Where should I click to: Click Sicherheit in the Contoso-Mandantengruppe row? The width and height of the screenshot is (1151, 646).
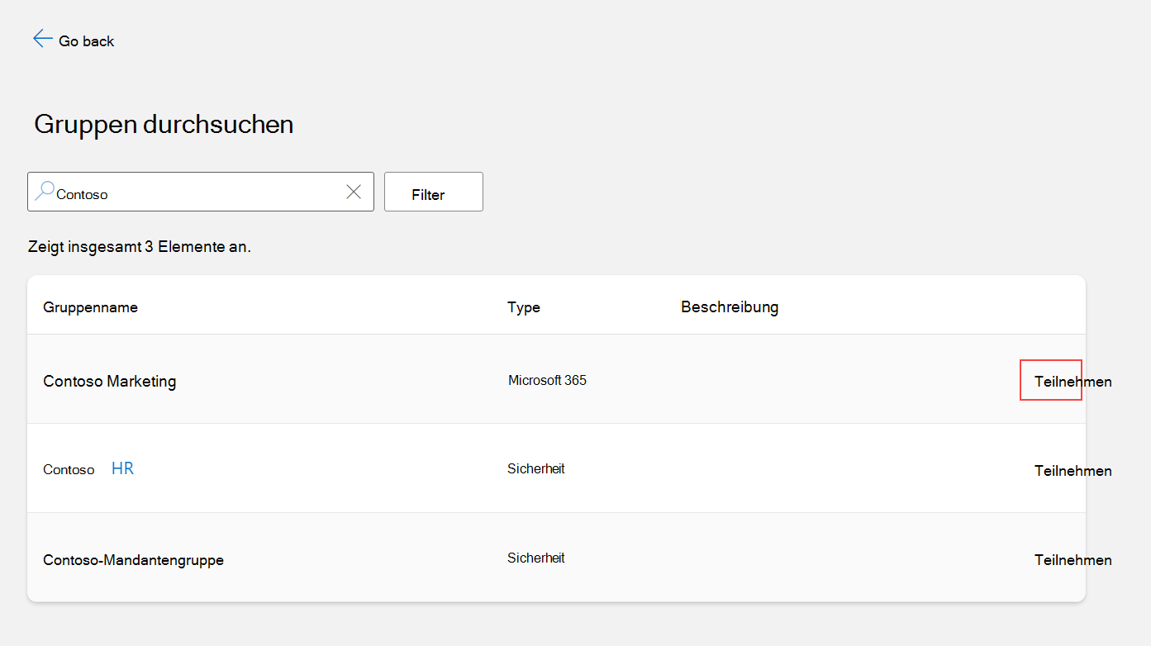point(536,558)
